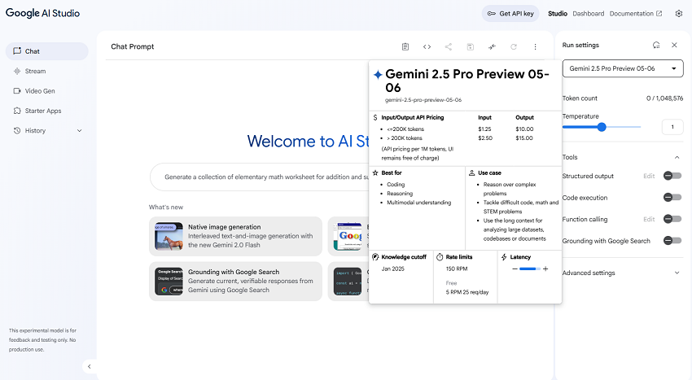Toggle Grounding with Google Search switch

[x=672, y=241]
